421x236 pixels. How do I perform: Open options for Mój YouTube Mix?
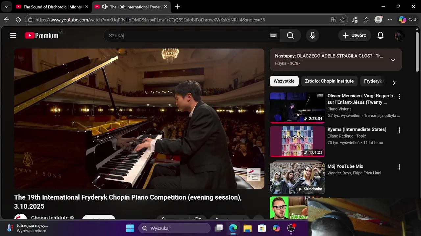(399, 167)
